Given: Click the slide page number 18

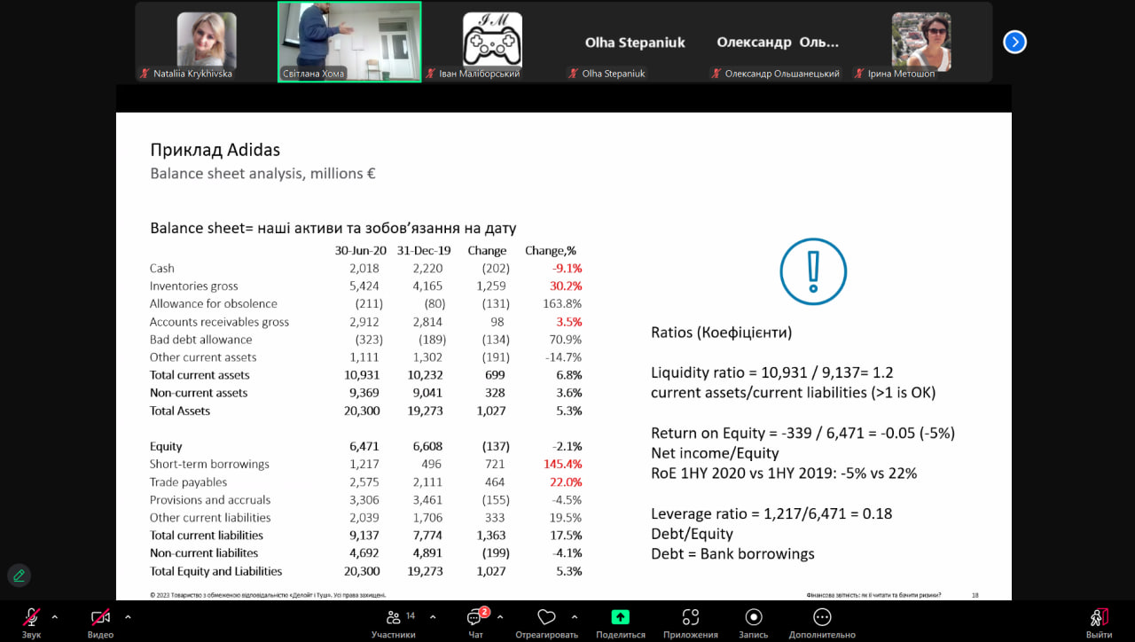Looking at the screenshot, I should (x=975, y=595).
